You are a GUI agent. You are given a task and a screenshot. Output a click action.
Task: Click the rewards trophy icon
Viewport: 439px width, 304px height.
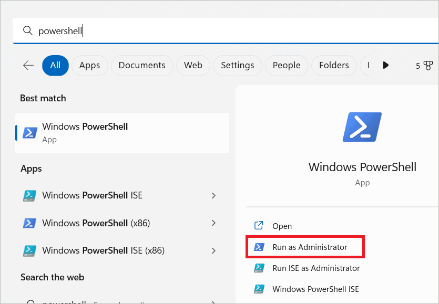pos(428,66)
